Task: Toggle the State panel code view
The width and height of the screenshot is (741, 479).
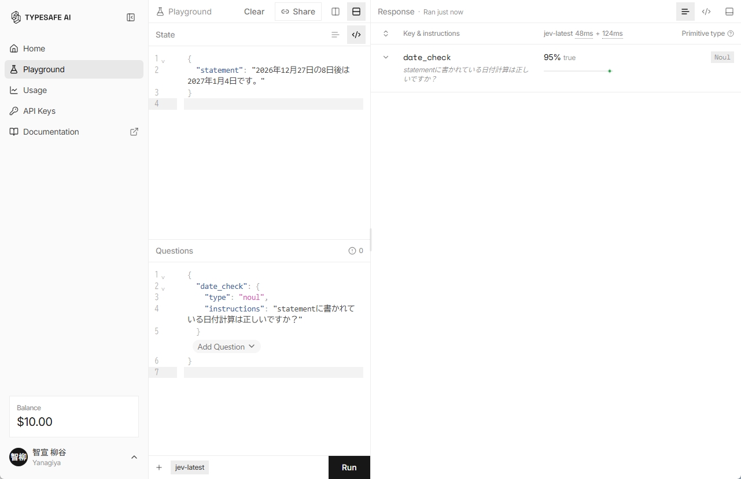Action: [356, 35]
